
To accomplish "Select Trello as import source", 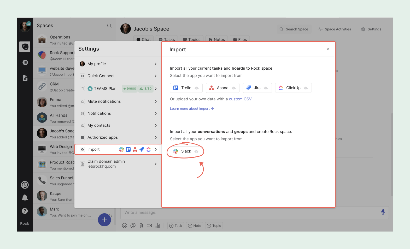I will coord(186,88).
